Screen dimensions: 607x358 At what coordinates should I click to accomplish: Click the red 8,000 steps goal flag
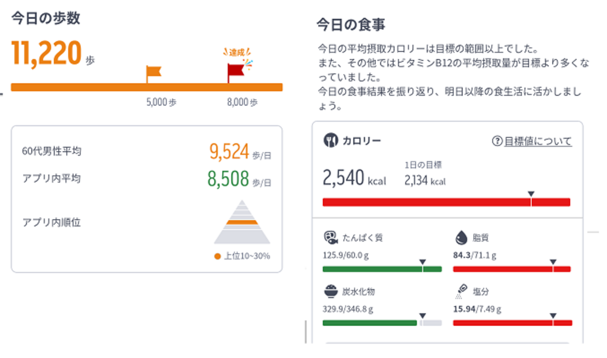pos(236,71)
